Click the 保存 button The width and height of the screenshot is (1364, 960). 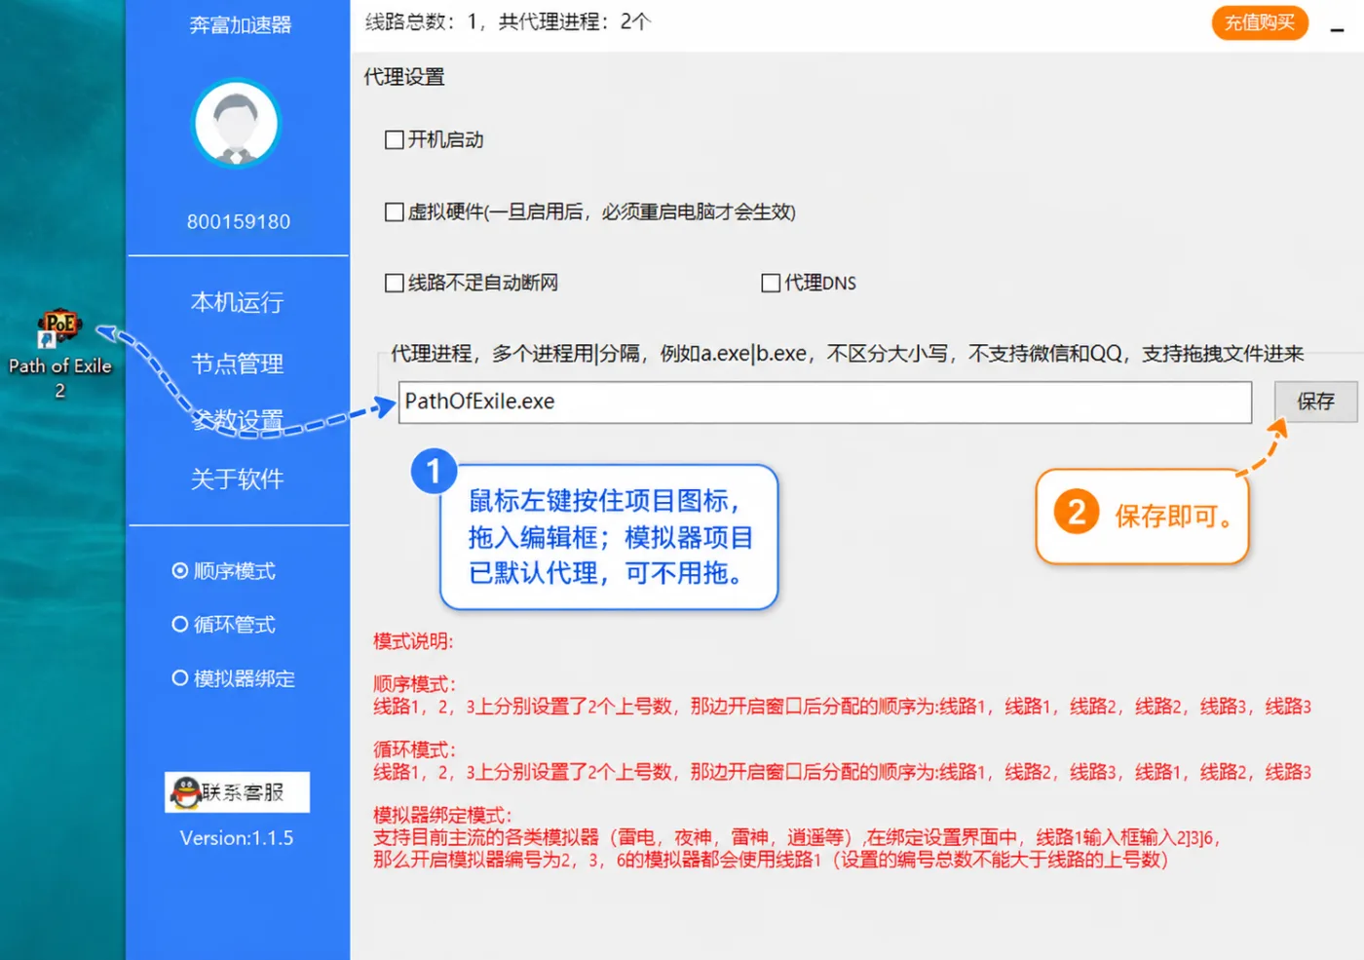(1315, 402)
